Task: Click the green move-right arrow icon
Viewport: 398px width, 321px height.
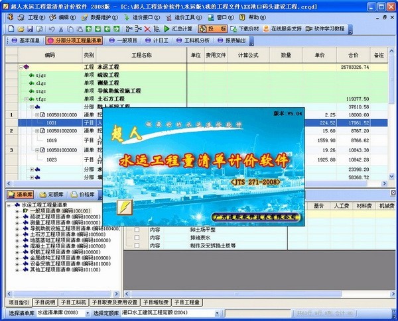Action: pyautogui.click(x=116, y=29)
